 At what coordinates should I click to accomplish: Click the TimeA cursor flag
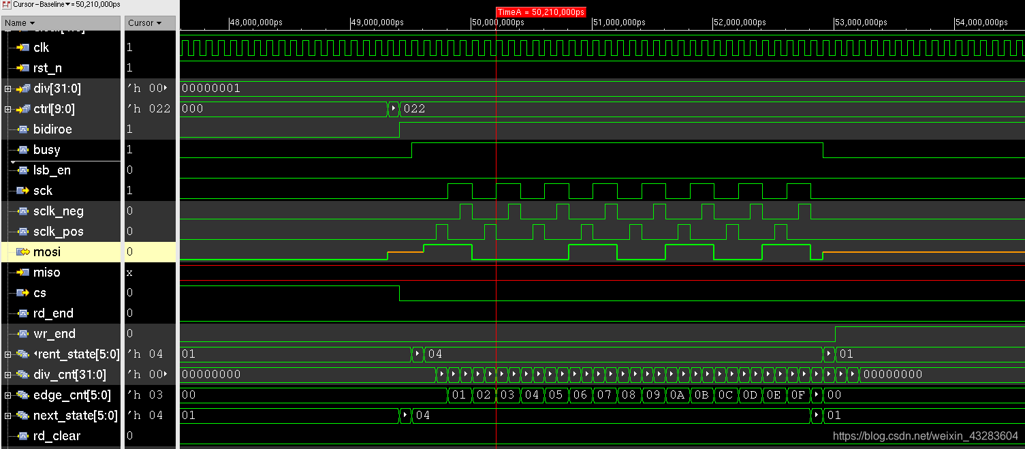[x=541, y=12]
